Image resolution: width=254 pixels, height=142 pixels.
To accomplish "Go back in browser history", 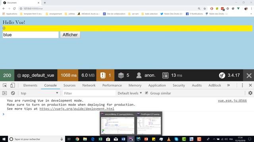I will [4, 9].
